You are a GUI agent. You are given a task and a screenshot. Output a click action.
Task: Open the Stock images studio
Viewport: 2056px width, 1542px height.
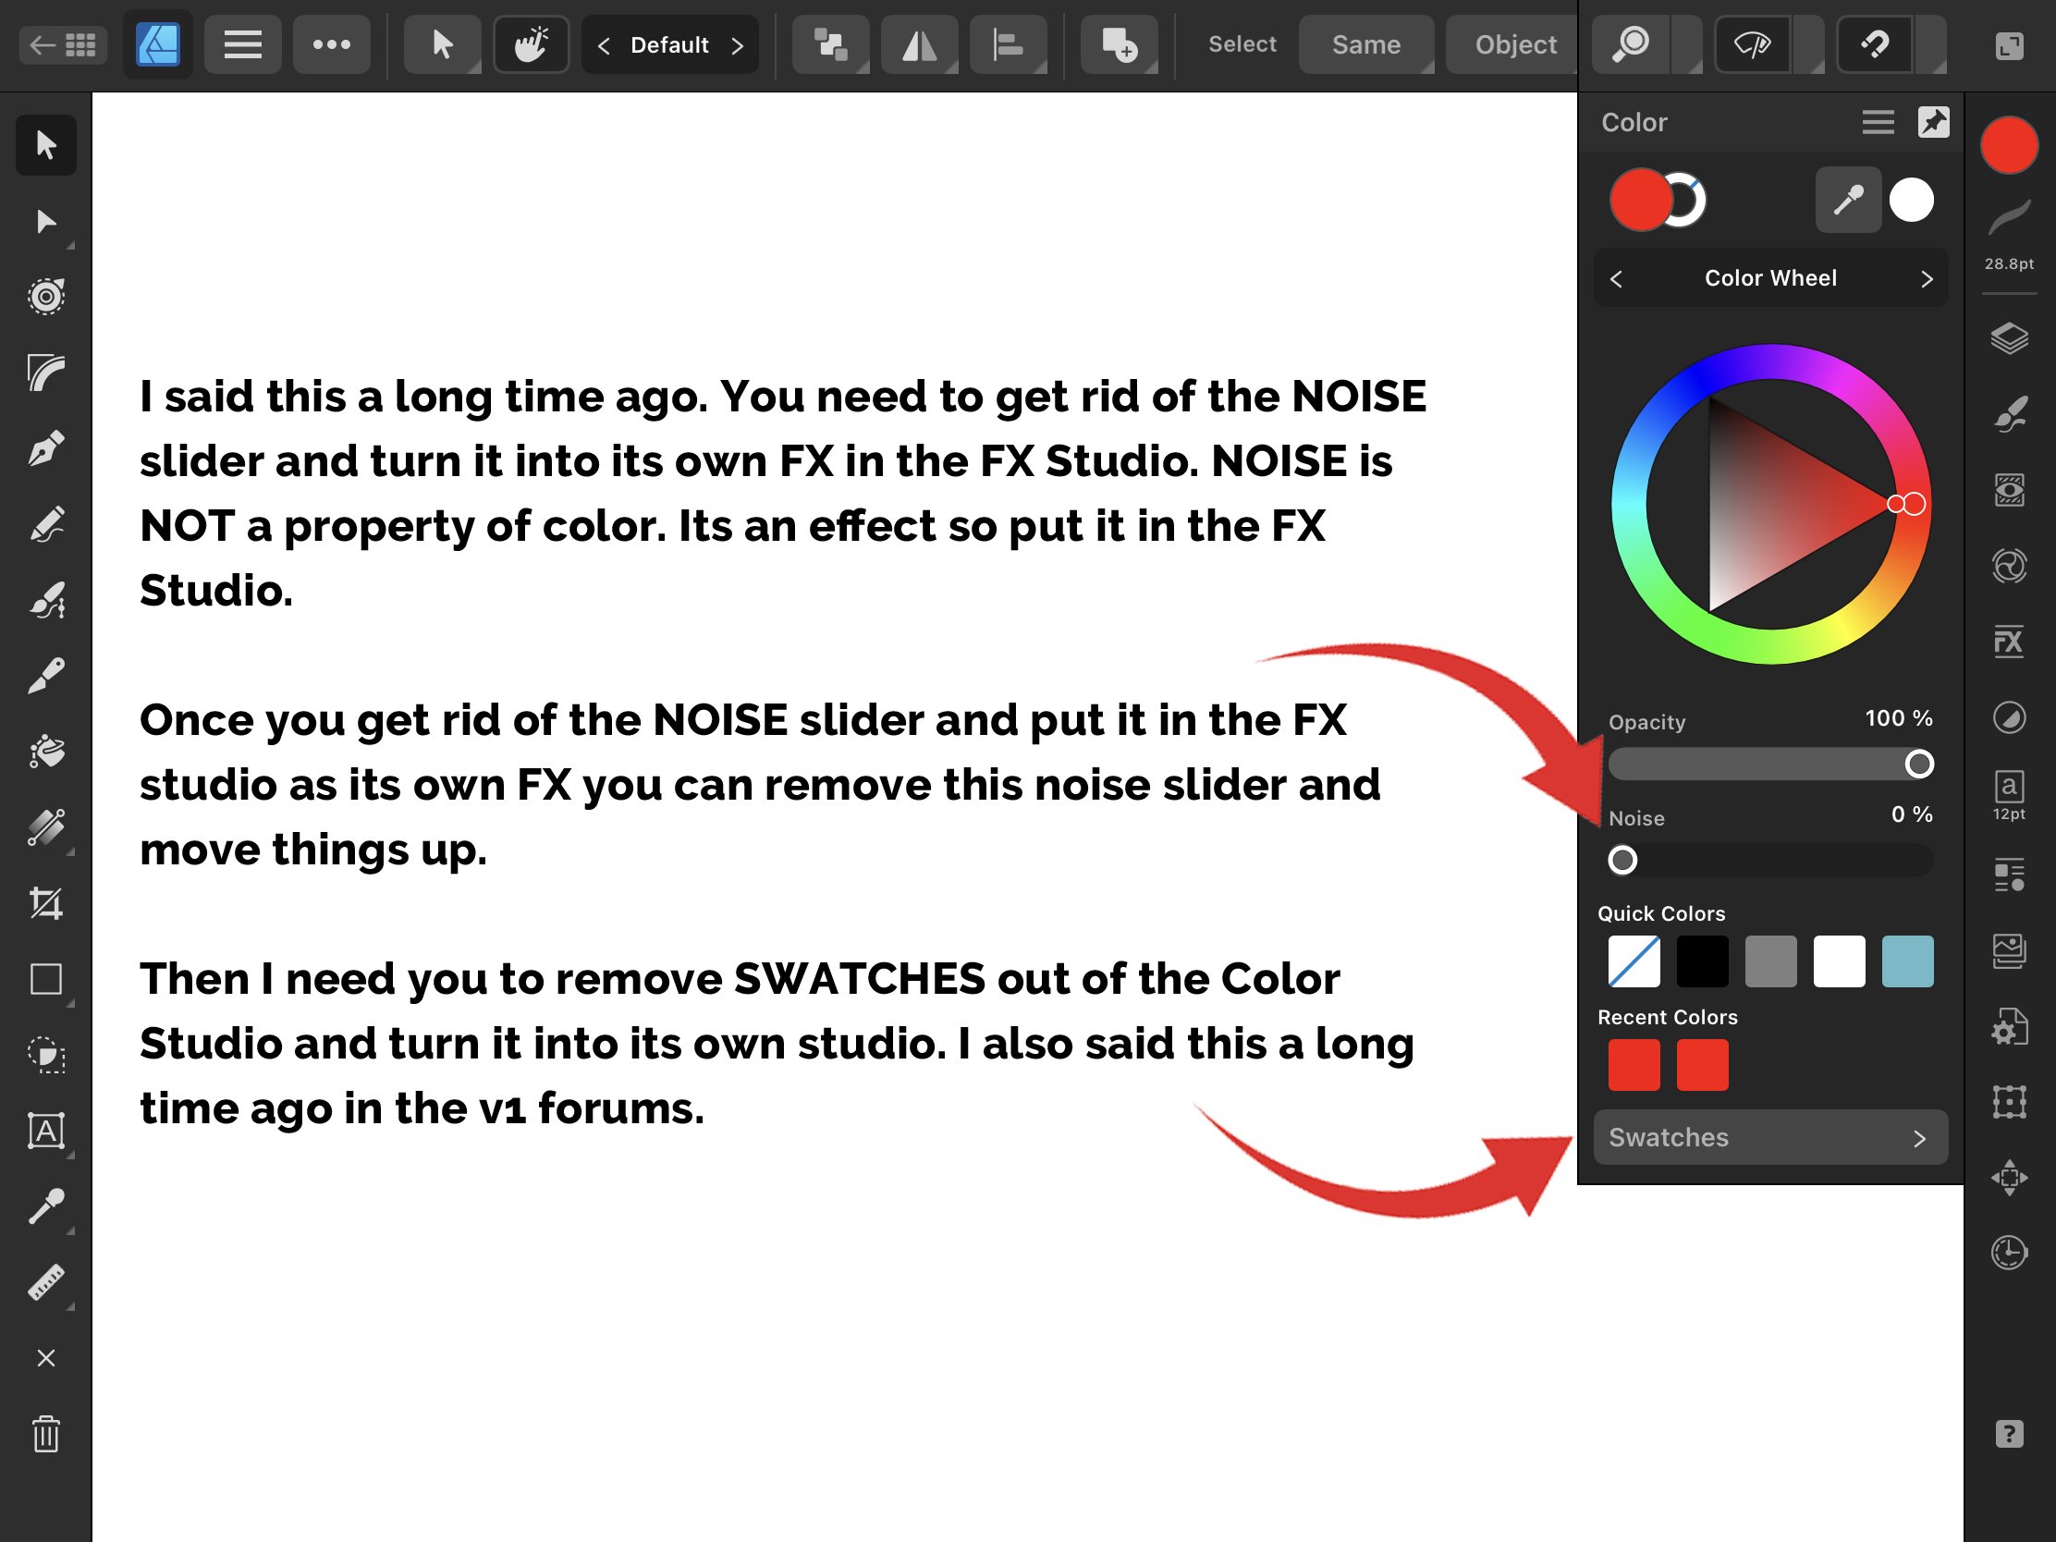coord(2009,950)
